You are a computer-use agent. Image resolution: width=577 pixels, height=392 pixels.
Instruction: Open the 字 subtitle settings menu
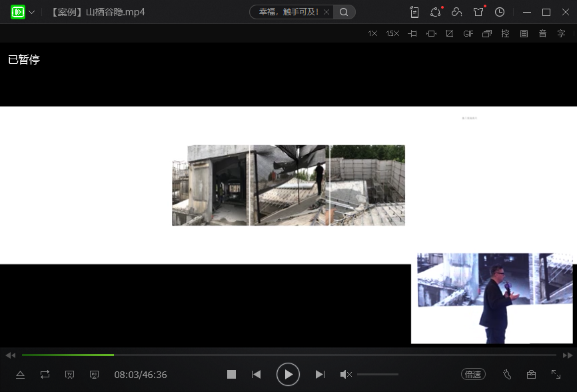point(561,33)
